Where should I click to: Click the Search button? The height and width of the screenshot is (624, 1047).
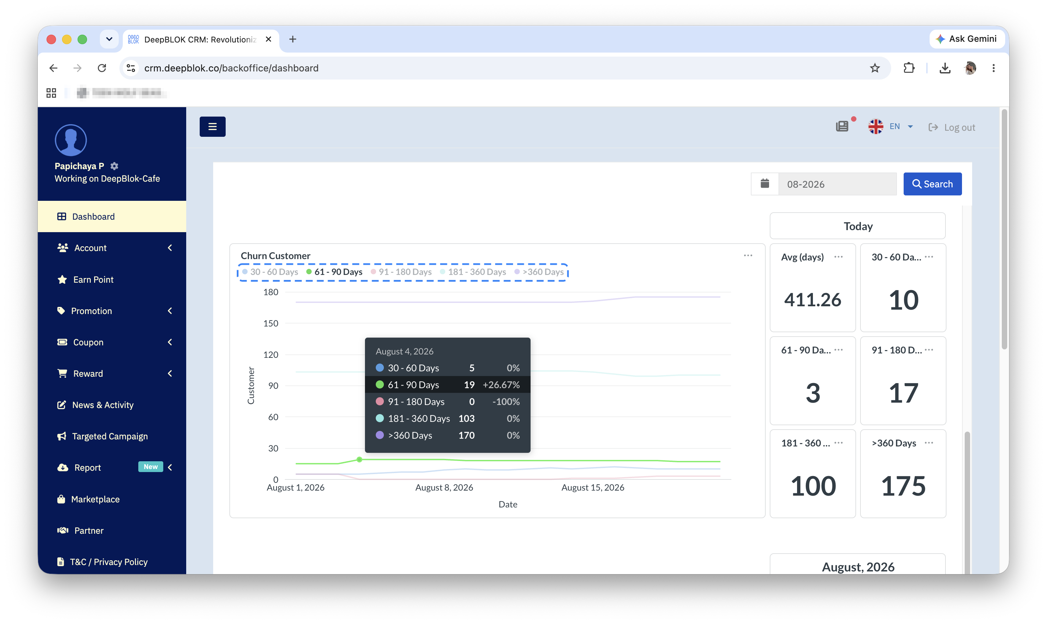932,184
